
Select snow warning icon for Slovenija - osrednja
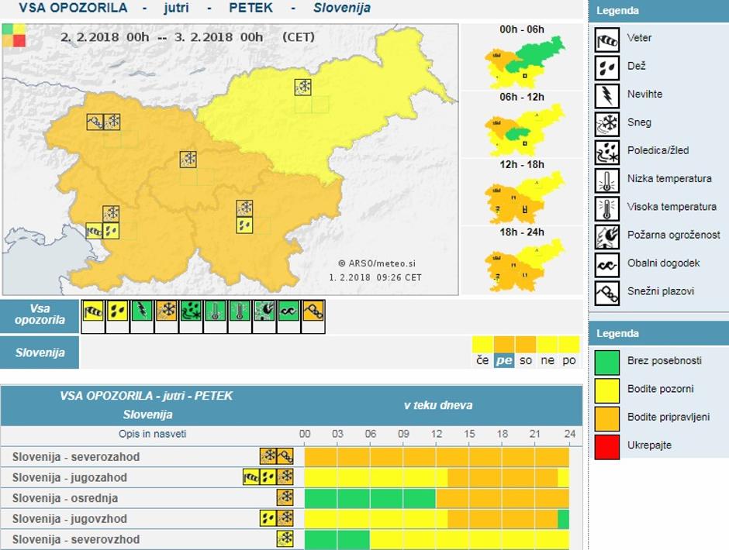[285, 497]
